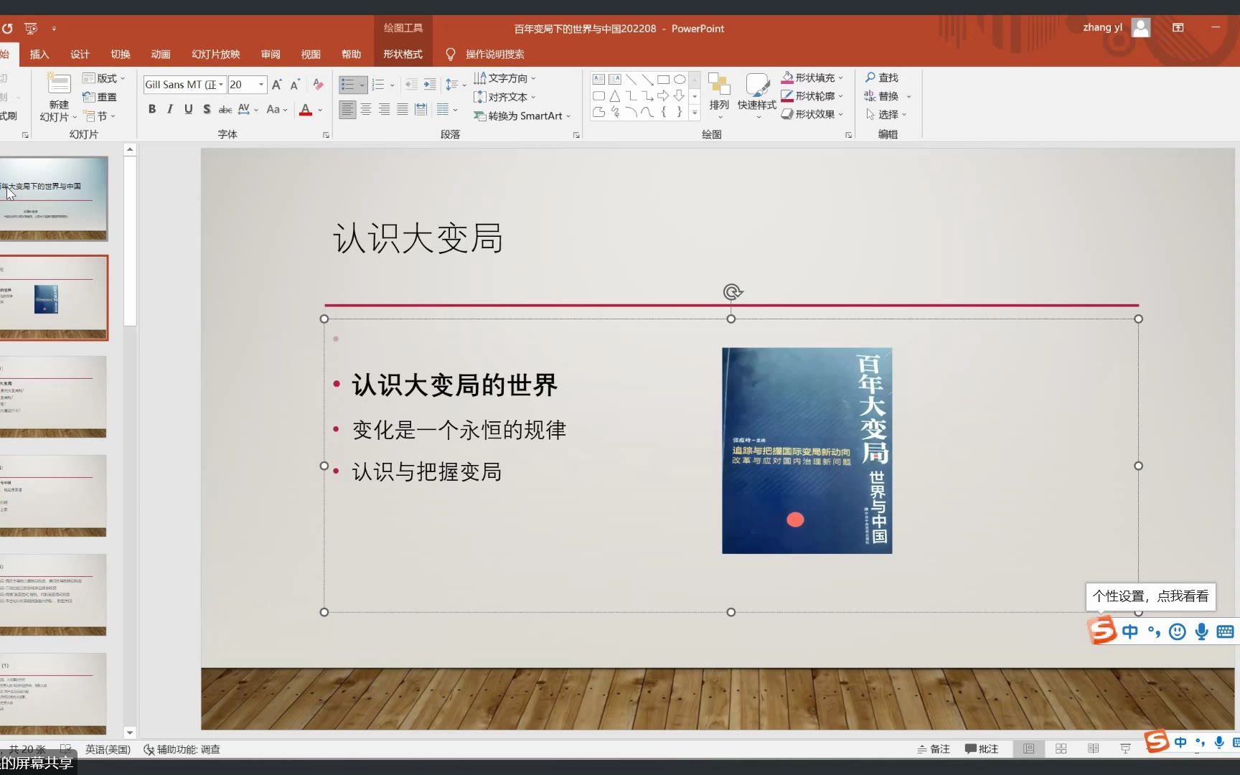
Task: Toggle italic formatting with the I button
Action: tap(170, 109)
